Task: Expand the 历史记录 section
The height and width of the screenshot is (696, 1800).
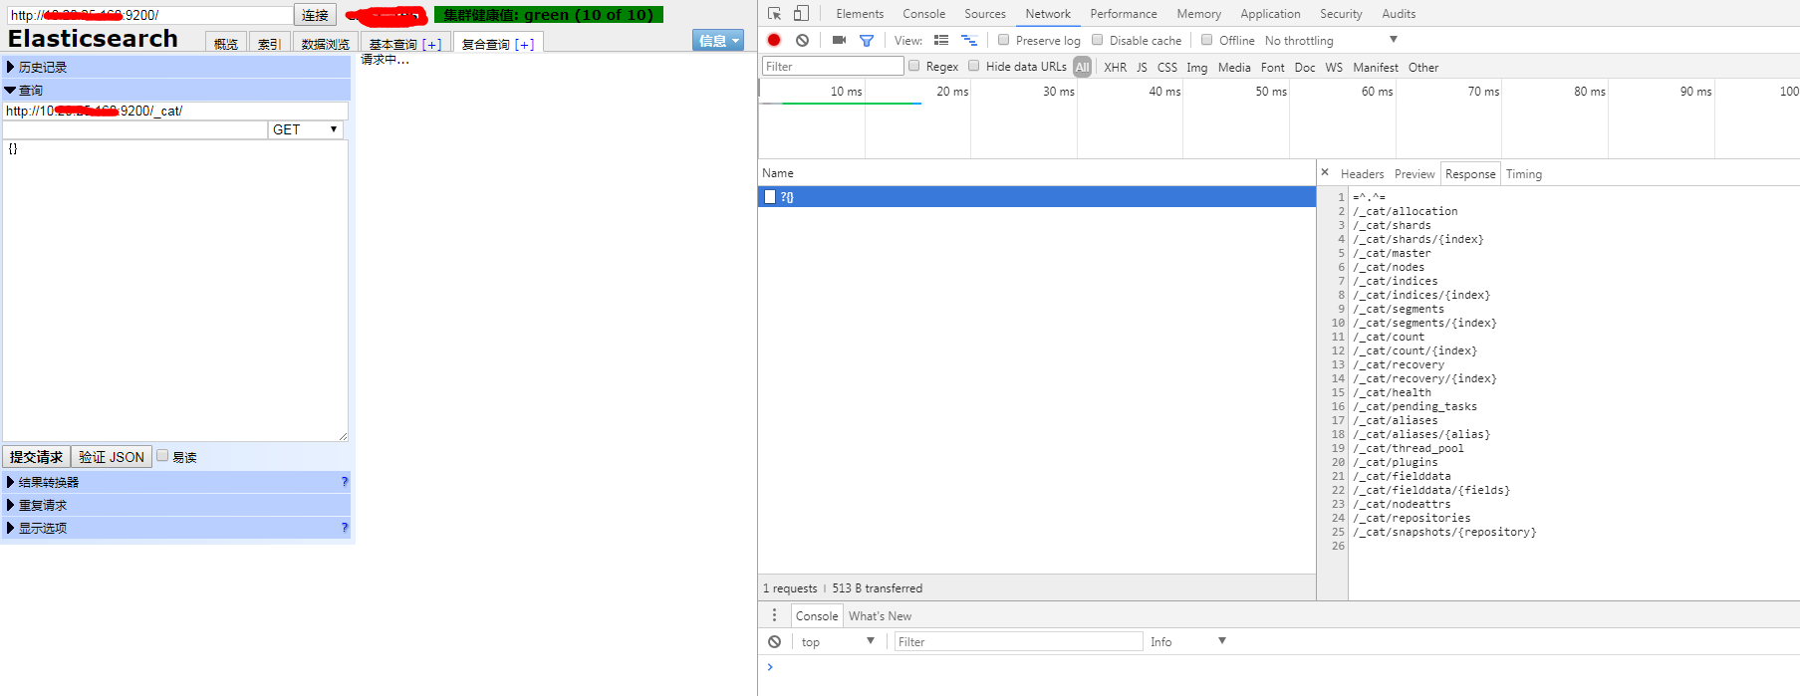Action: tap(176, 67)
